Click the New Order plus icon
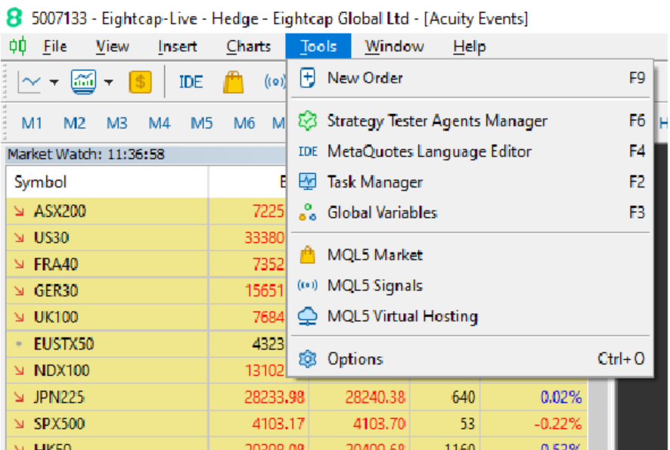670x450 pixels. (308, 78)
